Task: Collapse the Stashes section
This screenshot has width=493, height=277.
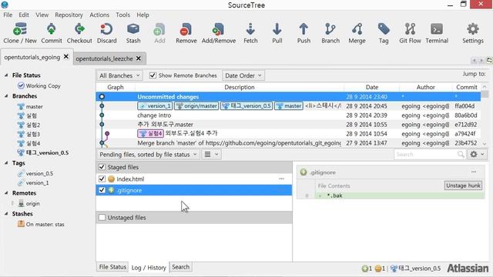Action: click(x=6, y=214)
